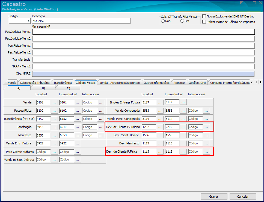Open lookup for Venda p/ Exp. Indireta Interestadual

[x=77, y=160]
